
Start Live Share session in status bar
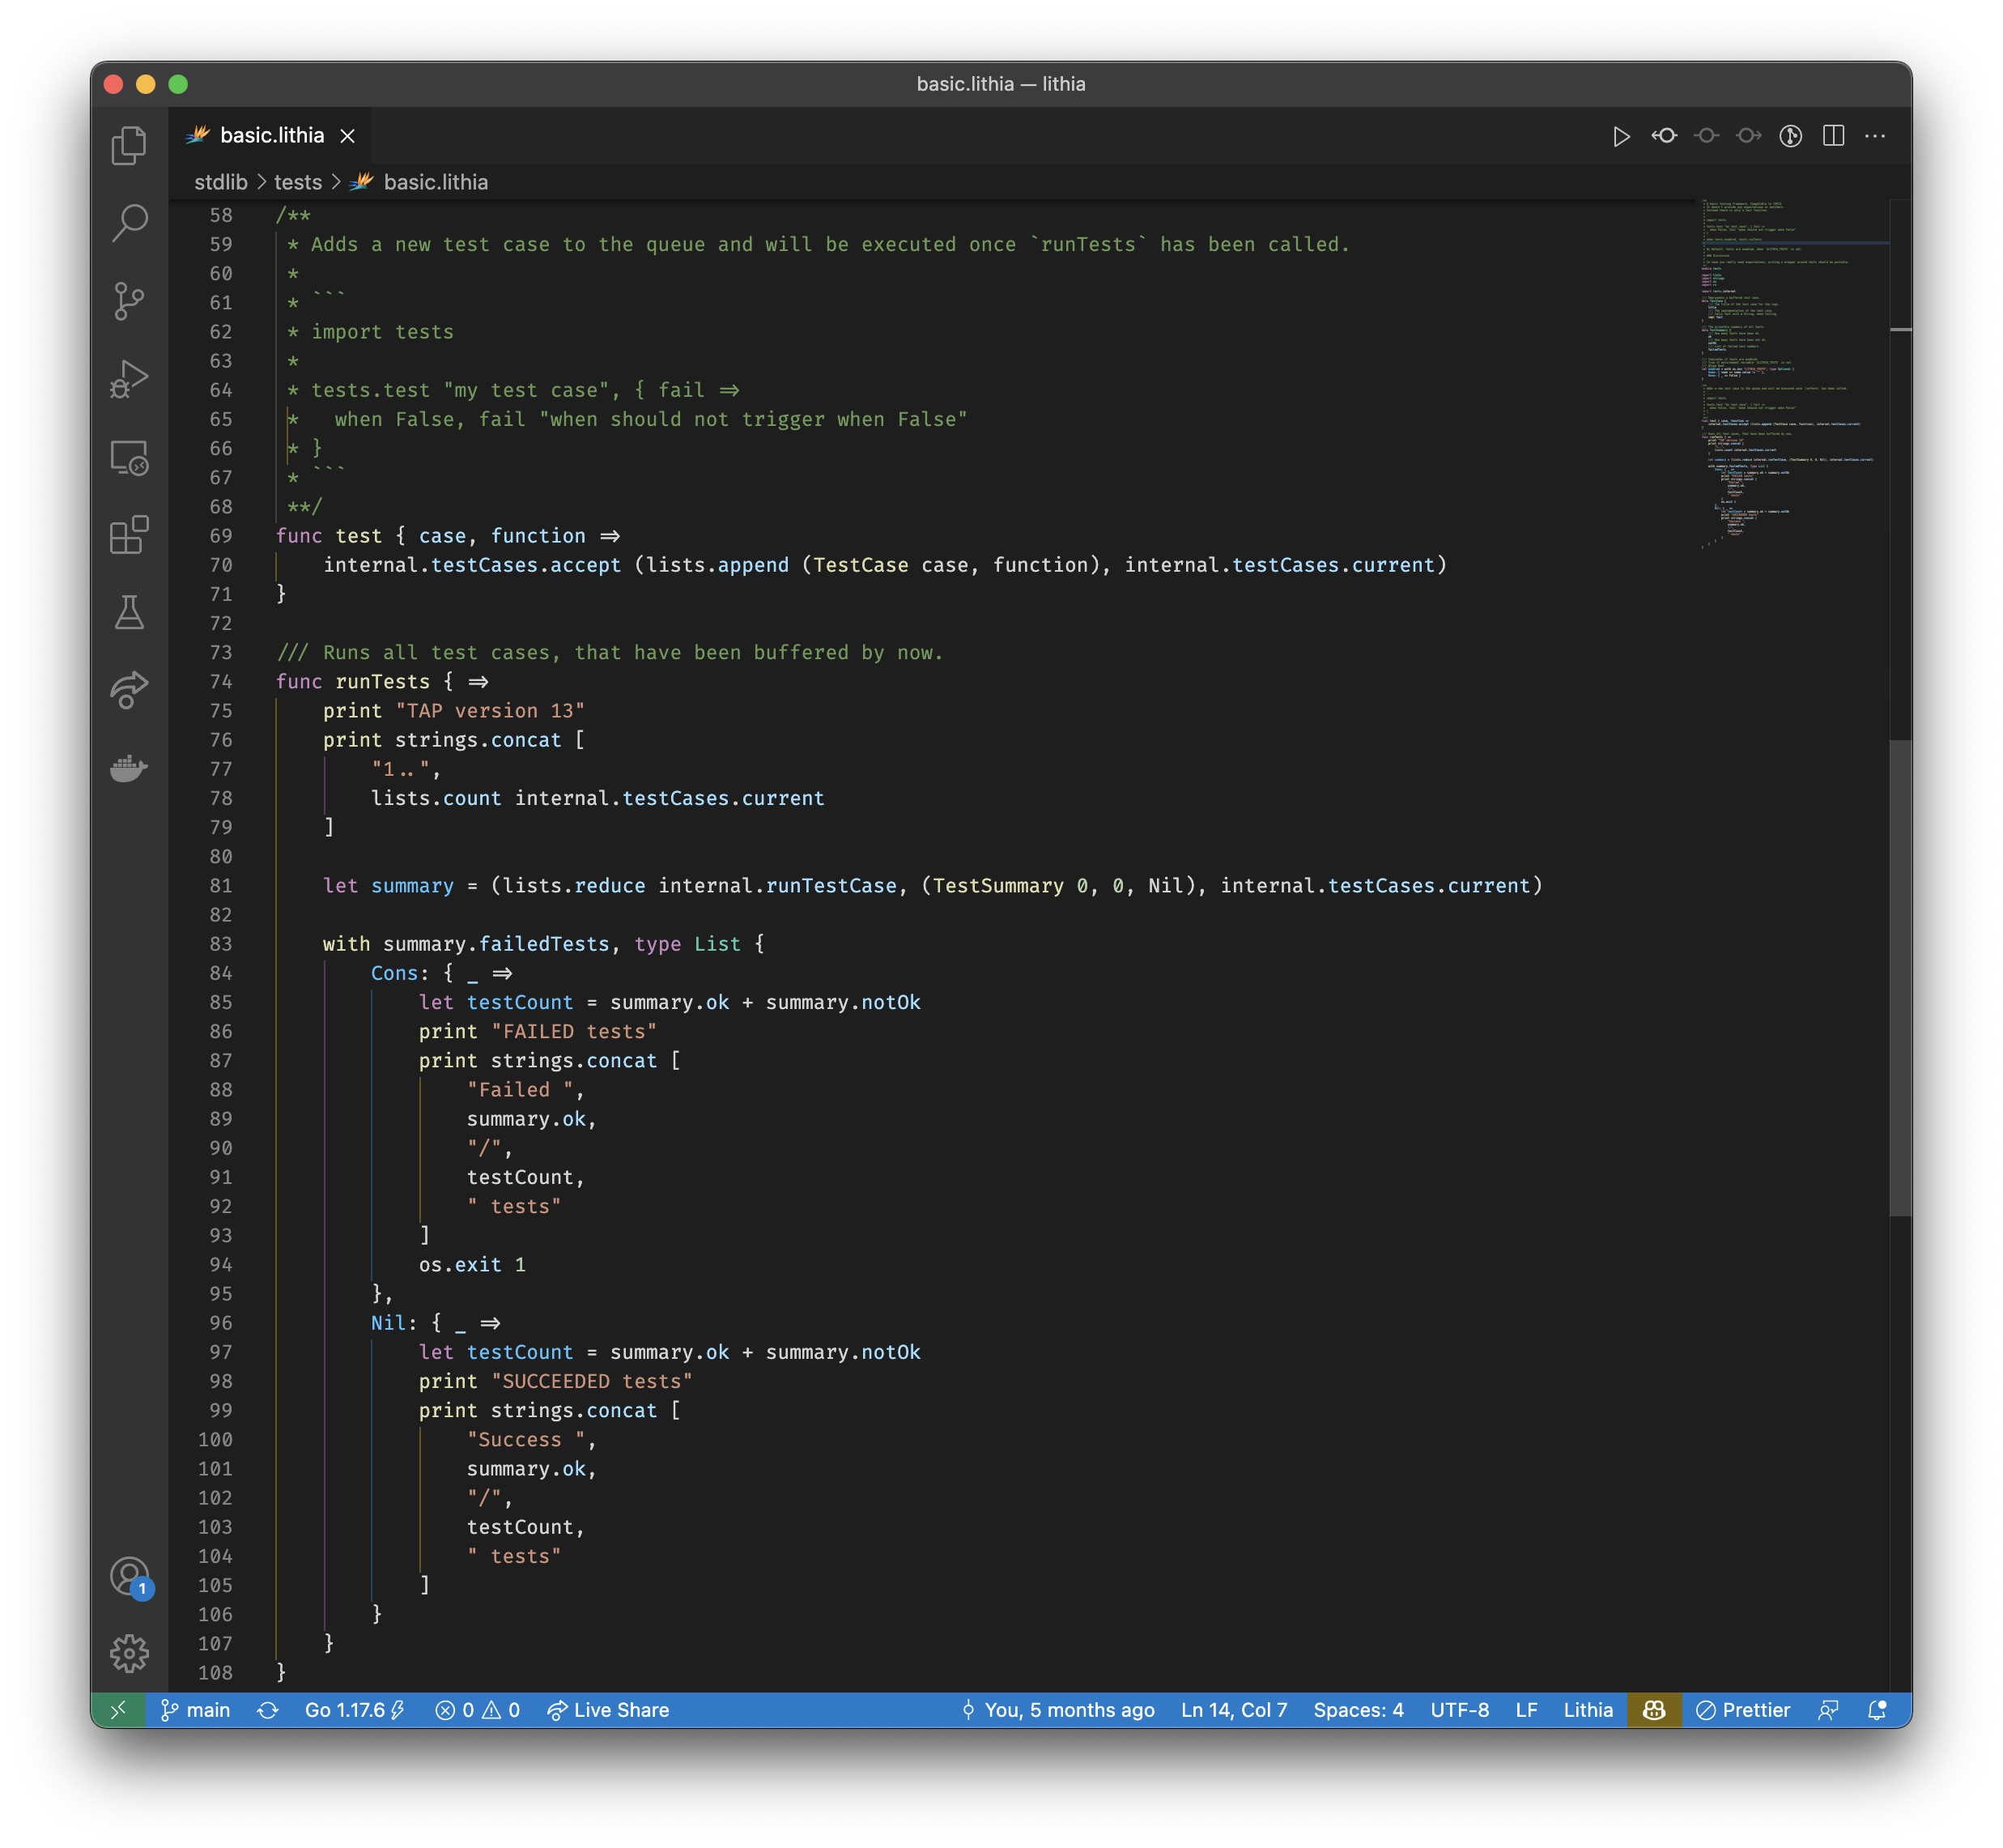click(x=608, y=1710)
